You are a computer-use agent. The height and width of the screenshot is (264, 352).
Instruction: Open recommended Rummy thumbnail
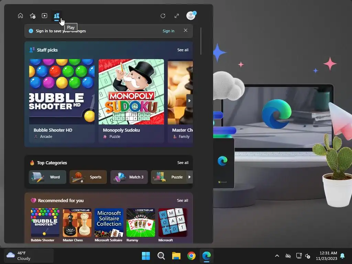click(x=141, y=222)
